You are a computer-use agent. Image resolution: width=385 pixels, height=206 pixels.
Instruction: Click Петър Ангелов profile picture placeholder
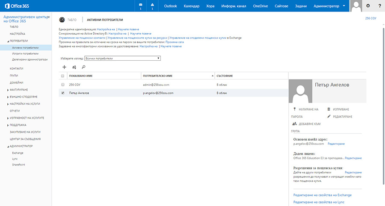pyautogui.click(x=301, y=91)
